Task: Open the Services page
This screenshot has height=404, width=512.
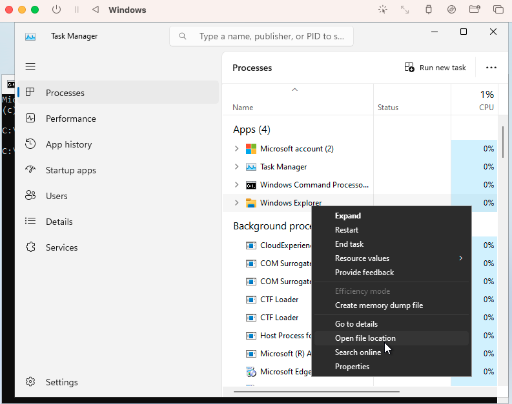Action: point(118,247)
